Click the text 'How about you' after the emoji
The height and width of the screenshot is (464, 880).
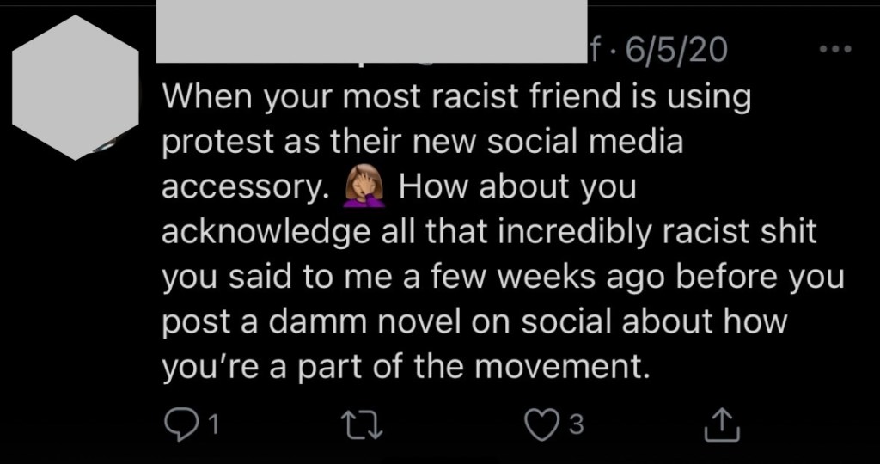pos(518,187)
